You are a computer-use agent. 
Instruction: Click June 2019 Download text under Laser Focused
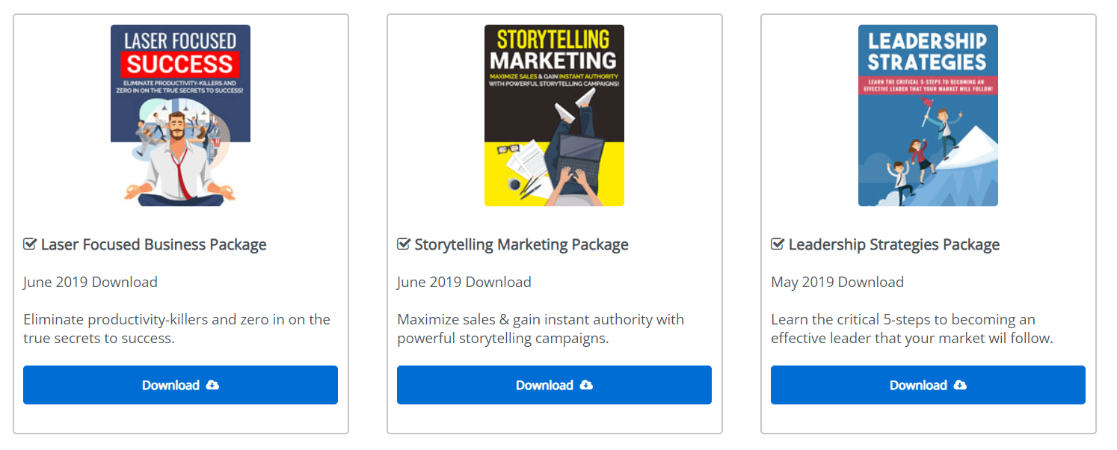(90, 282)
